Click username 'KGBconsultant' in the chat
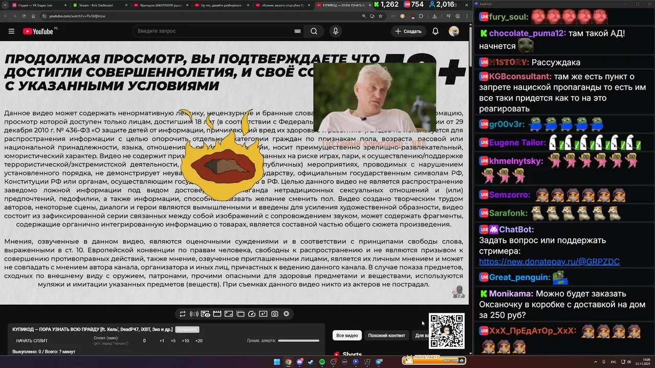The image size is (655, 368). pos(519,77)
